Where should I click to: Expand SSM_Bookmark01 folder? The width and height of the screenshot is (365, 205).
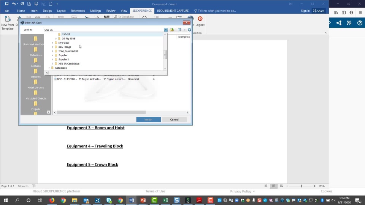tap(52, 51)
